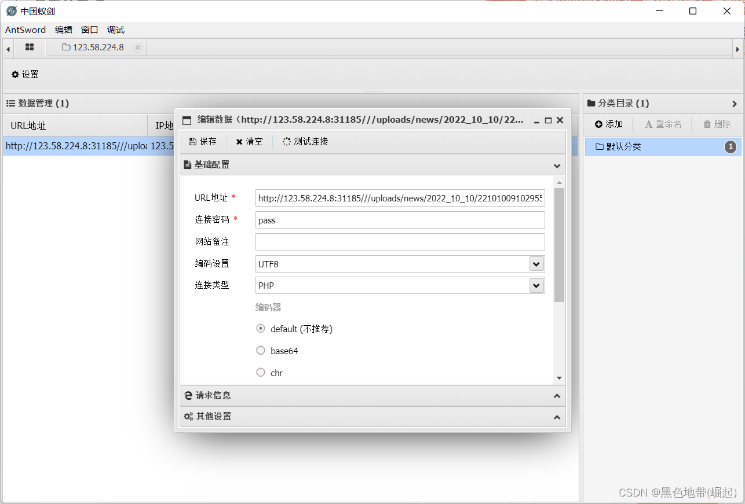The width and height of the screenshot is (745, 504).
Task: Open the home grid tab icon
Action: (30, 47)
